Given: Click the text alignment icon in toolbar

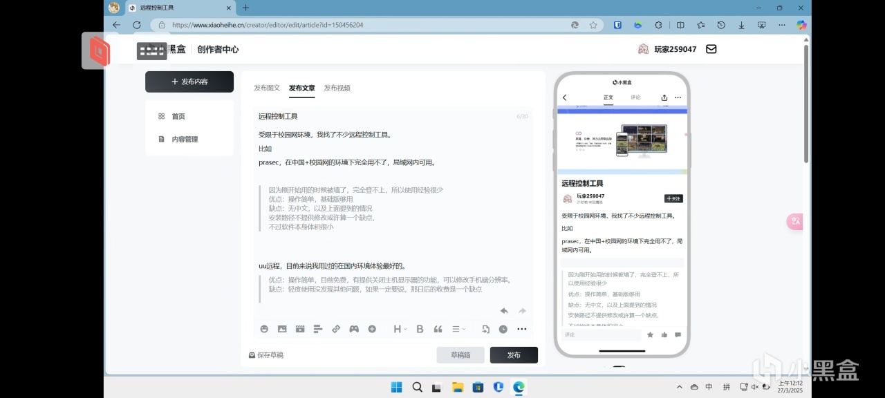Looking at the screenshot, I should coord(318,329).
